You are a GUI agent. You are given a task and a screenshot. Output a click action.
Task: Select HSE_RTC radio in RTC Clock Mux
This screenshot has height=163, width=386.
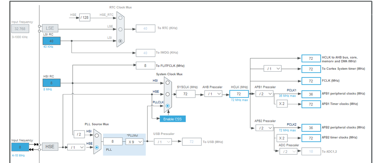coord(120,18)
